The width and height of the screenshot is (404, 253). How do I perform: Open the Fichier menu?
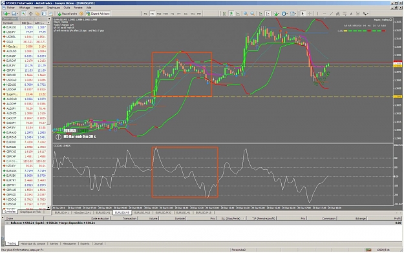[10, 8]
